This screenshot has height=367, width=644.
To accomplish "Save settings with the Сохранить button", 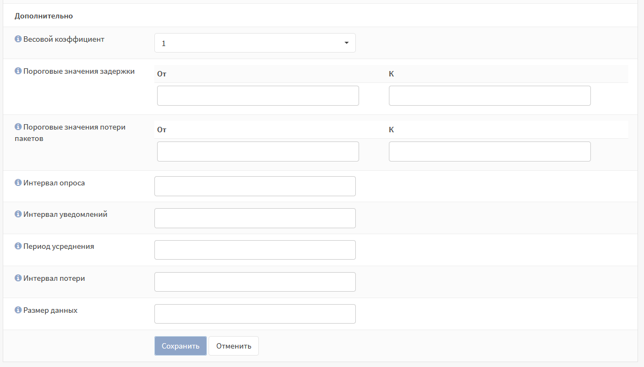I will pos(180,346).
